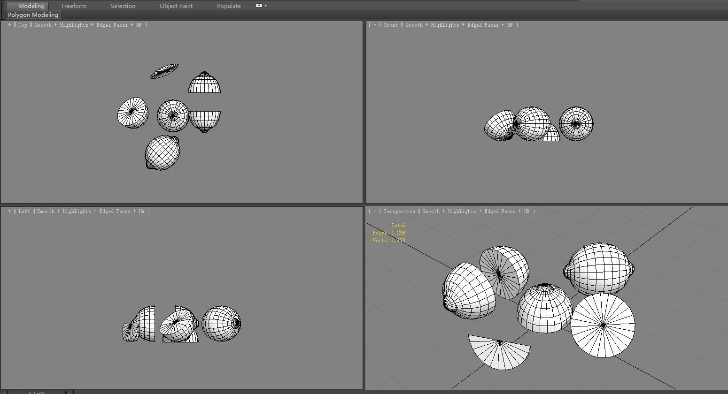Open the [+] general menu of Top viewport
The height and width of the screenshot is (394, 728).
9,25
